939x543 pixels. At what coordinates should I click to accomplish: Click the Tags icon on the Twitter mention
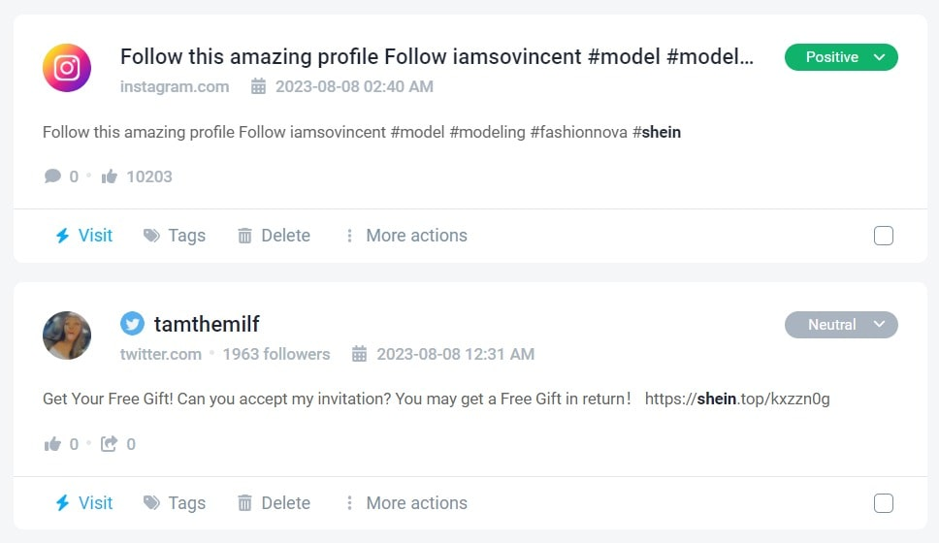point(151,503)
